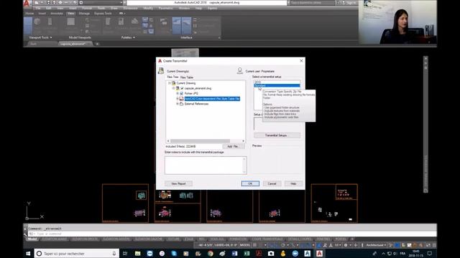Image resolution: width=460 pixels, height=258 pixels.
Task: Open Camera app from the taskbar
Action: point(271,253)
